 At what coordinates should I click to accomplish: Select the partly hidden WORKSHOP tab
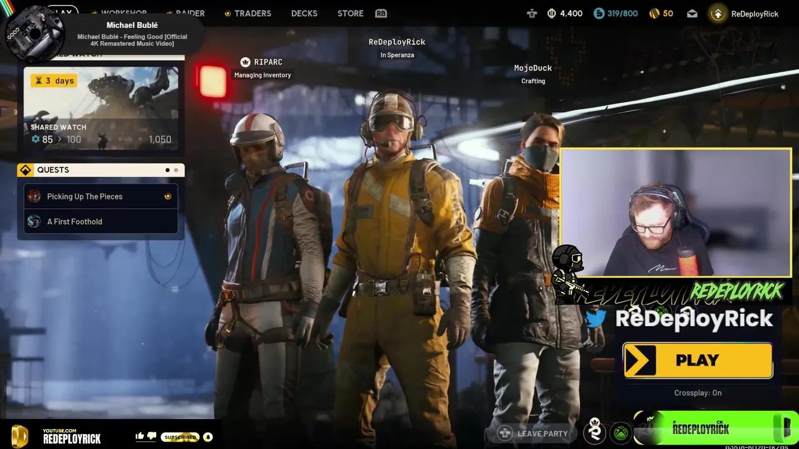tap(124, 12)
